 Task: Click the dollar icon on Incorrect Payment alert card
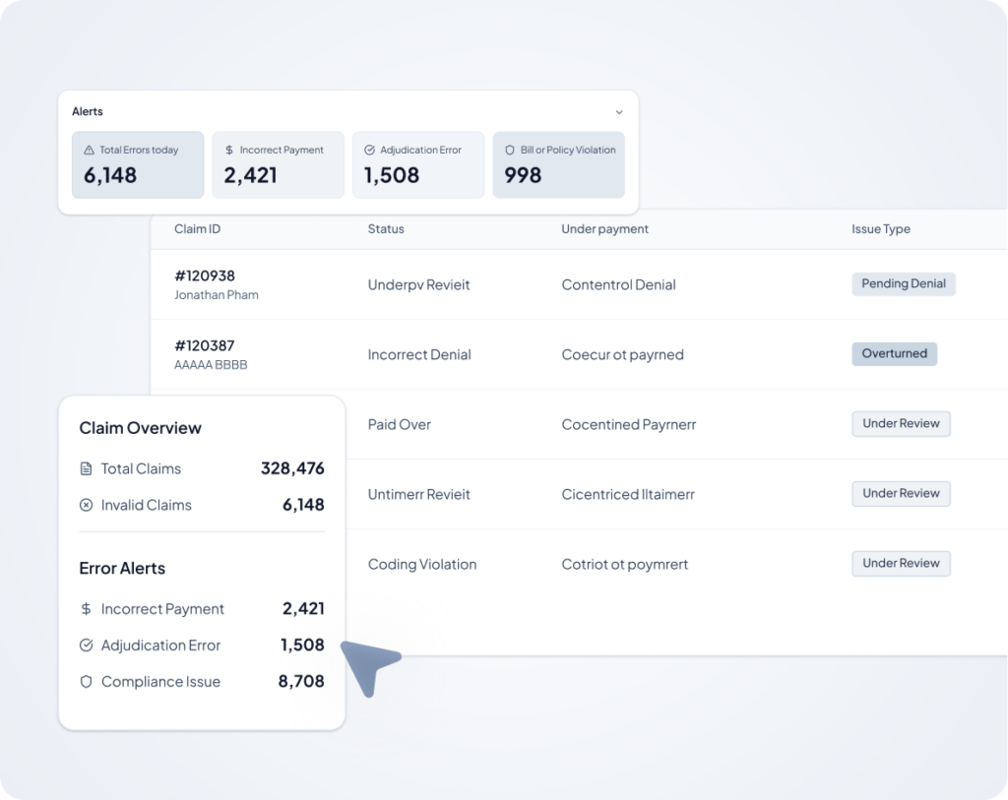pyautogui.click(x=228, y=150)
